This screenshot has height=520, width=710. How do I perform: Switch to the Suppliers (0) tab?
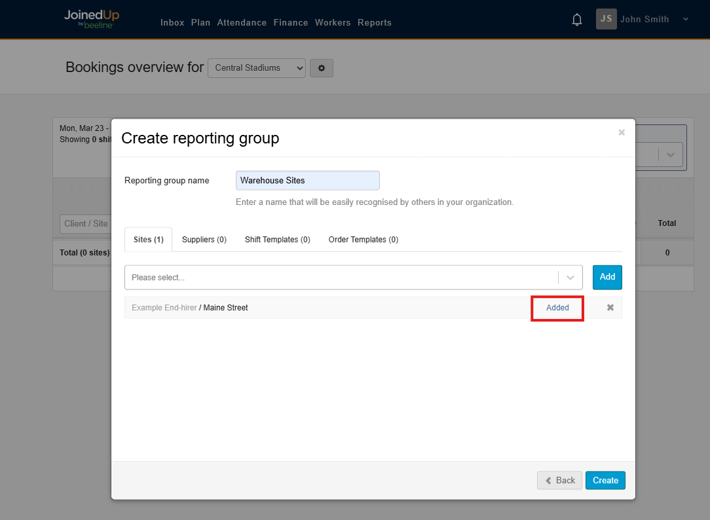tap(204, 240)
